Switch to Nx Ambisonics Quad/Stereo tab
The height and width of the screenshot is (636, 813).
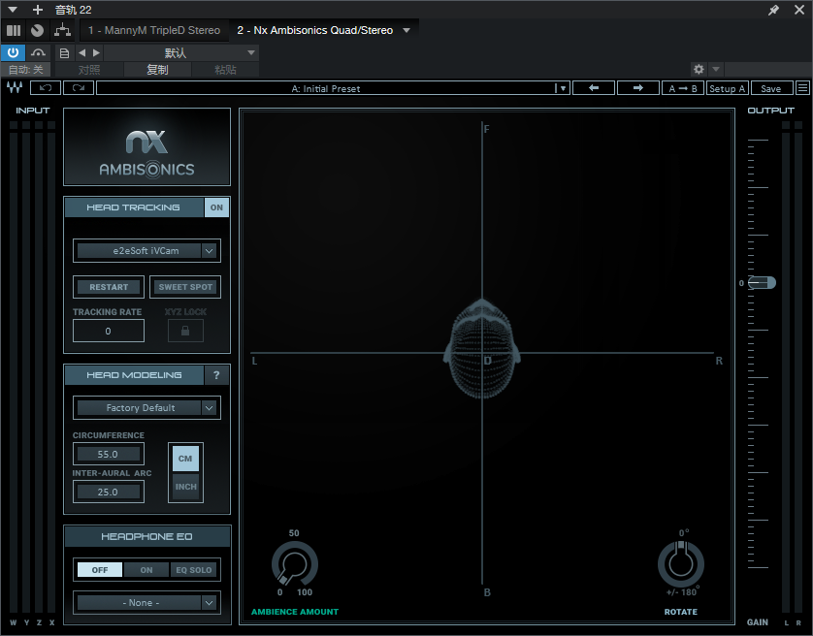coord(314,30)
